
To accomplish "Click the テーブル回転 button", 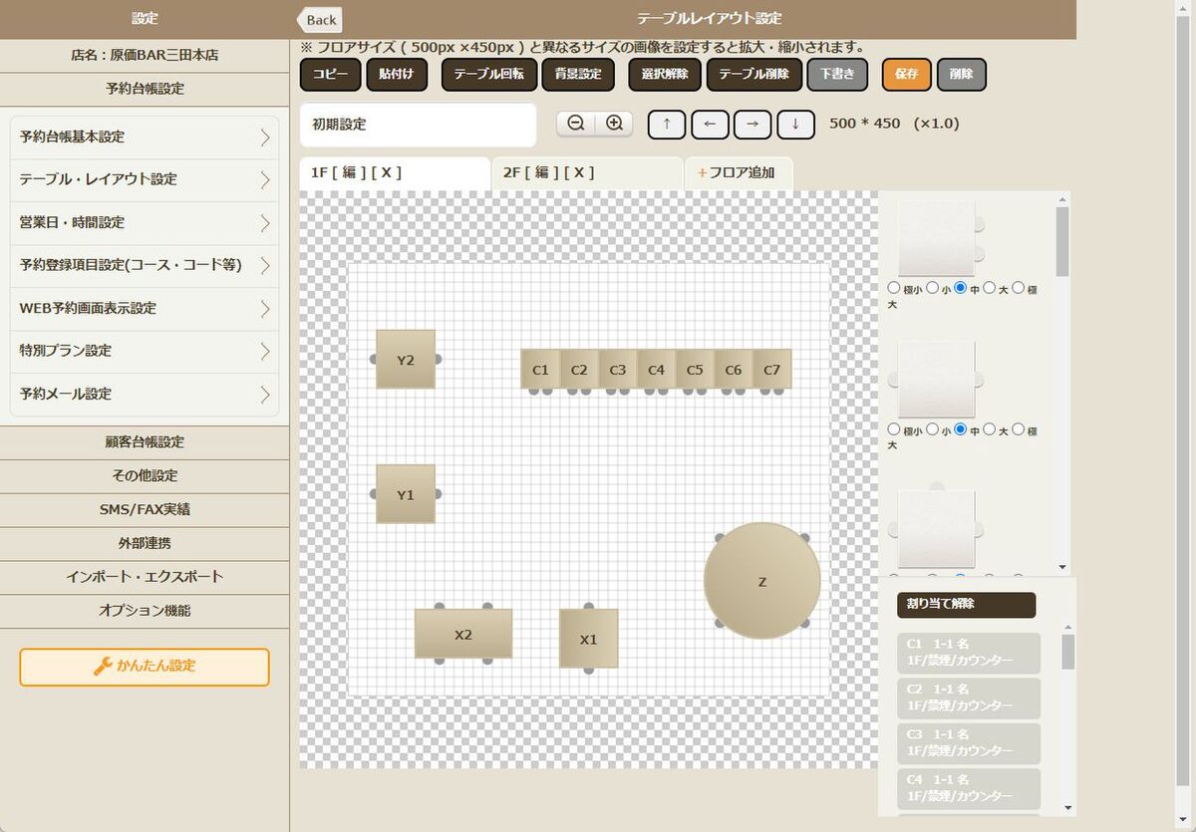I will pos(489,75).
